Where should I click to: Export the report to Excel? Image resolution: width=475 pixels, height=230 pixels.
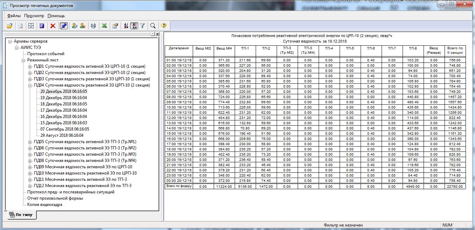point(104,25)
